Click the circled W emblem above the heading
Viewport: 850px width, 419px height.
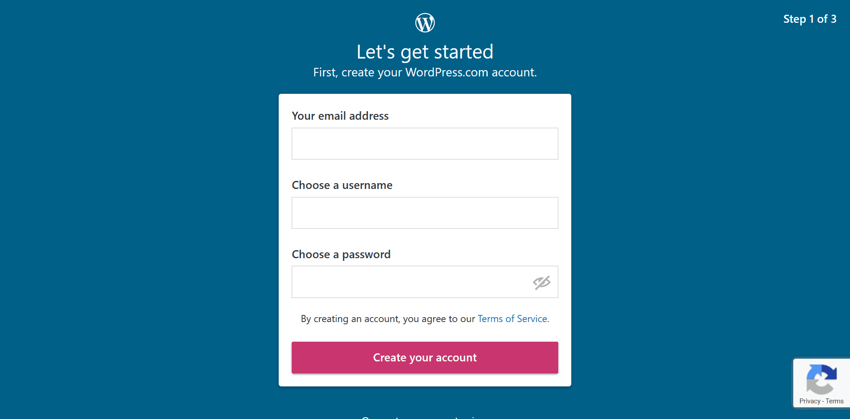(x=425, y=22)
